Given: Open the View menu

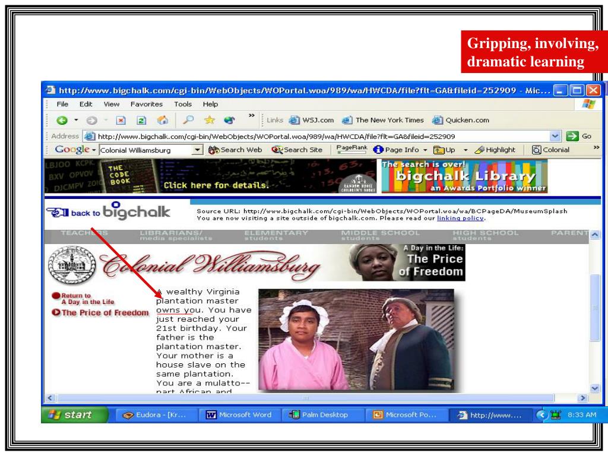Looking at the screenshot, I should point(111,104).
